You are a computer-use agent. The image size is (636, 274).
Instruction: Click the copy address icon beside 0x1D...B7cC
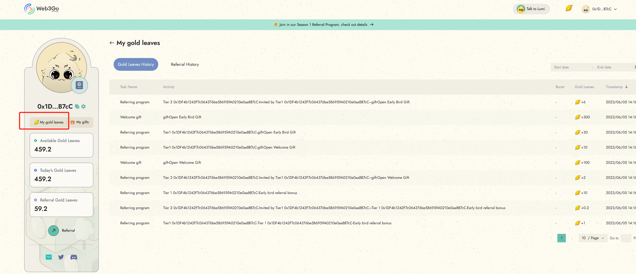77,107
